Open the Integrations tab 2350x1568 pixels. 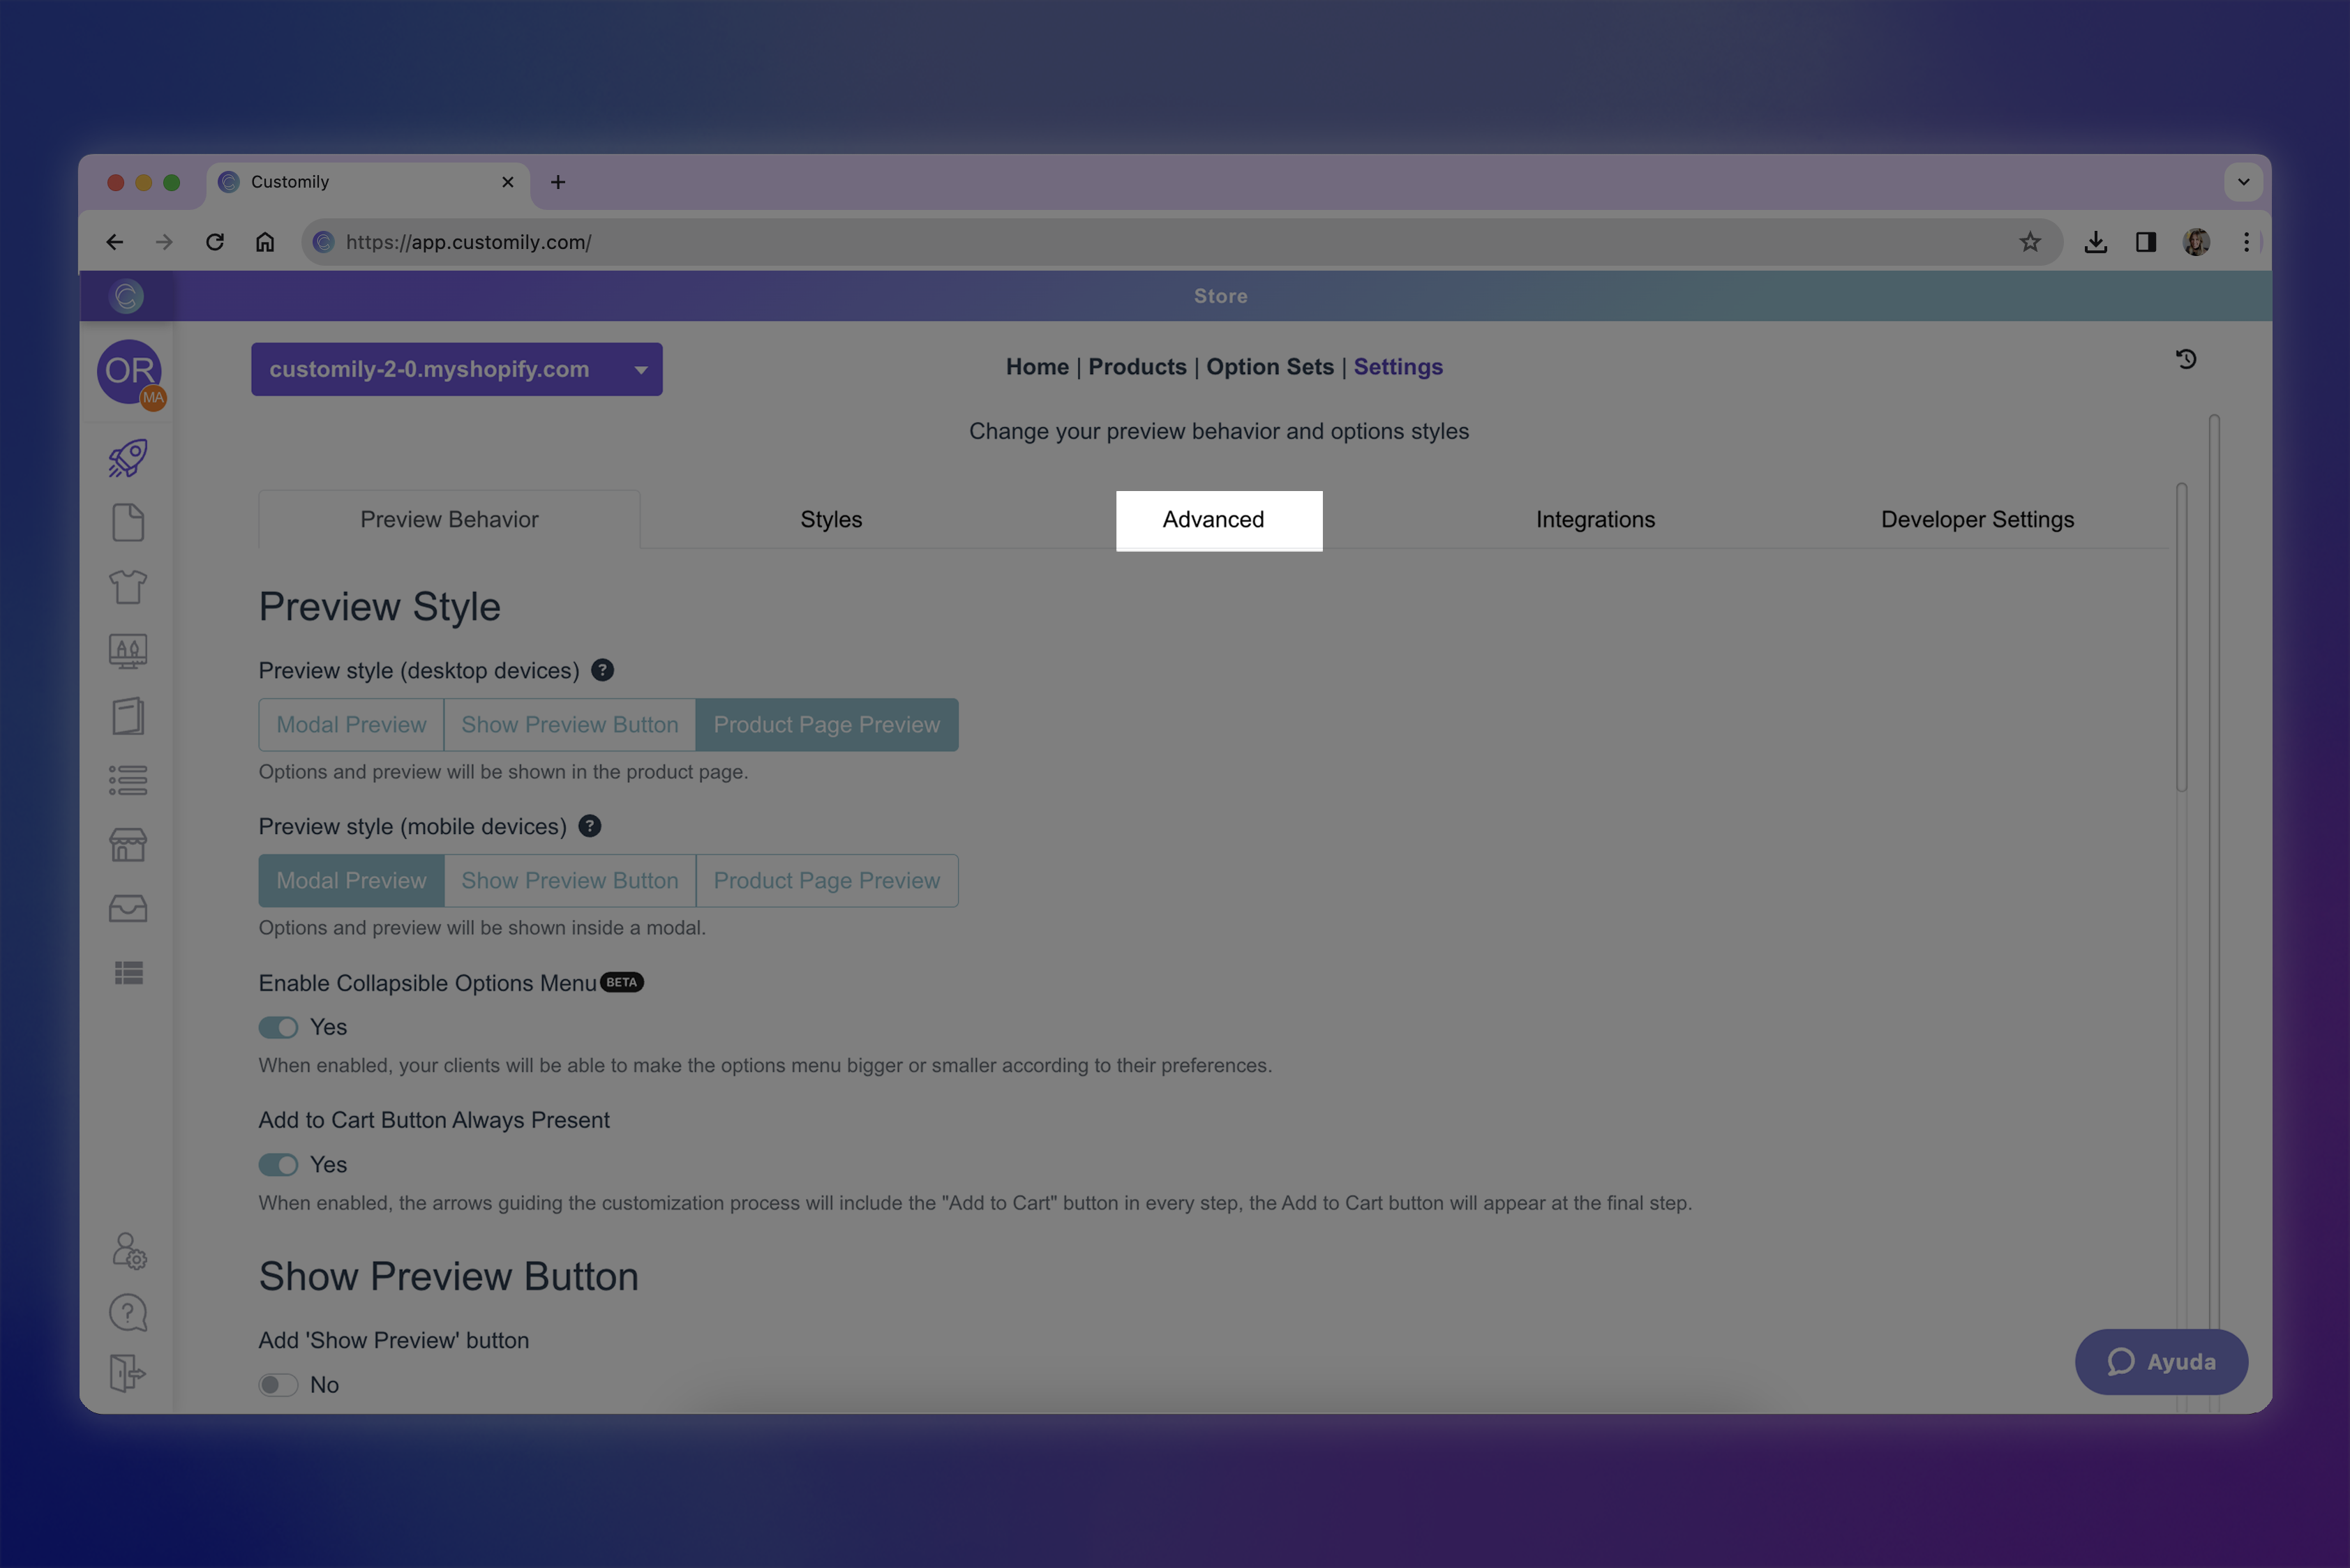pyautogui.click(x=1594, y=519)
